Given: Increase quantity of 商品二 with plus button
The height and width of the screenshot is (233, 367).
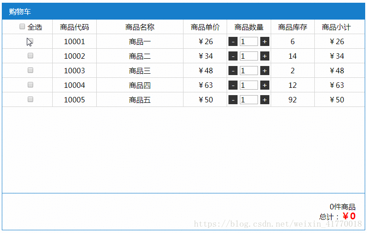Looking at the screenshot, I should point(265,56).
